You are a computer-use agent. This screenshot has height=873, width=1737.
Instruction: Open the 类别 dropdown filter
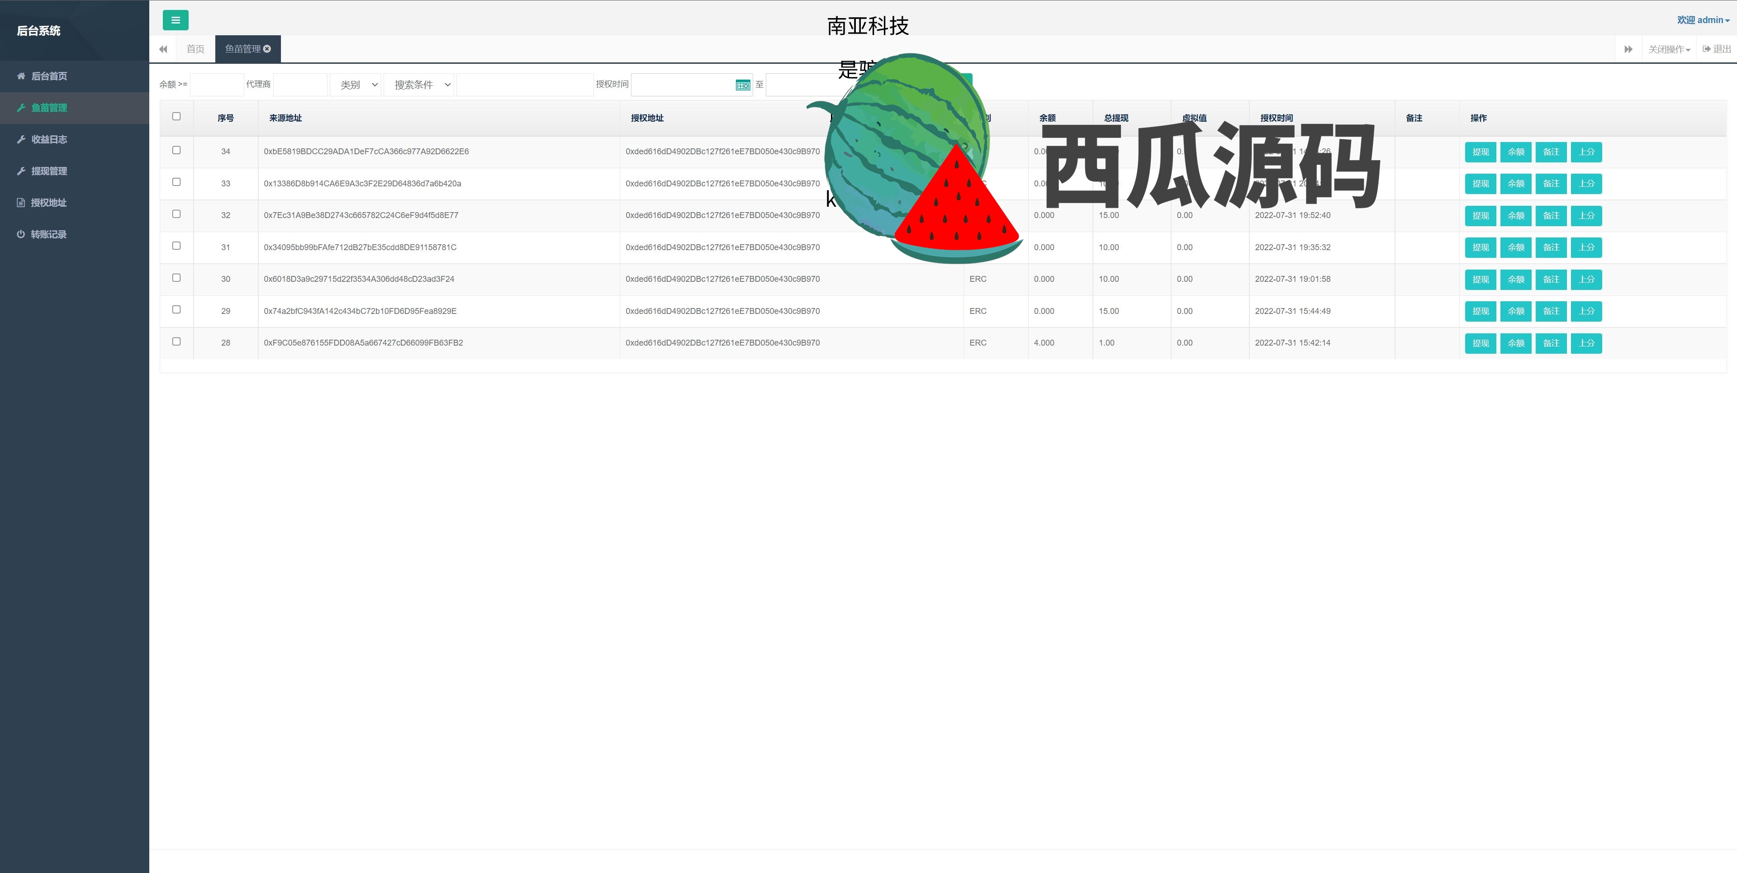click(x=356, y=85)
